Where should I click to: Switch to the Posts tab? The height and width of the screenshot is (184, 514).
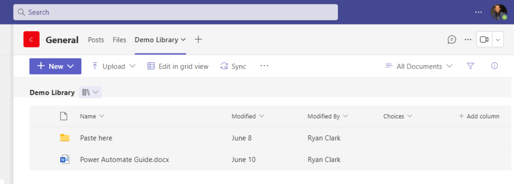click(96, 40)
